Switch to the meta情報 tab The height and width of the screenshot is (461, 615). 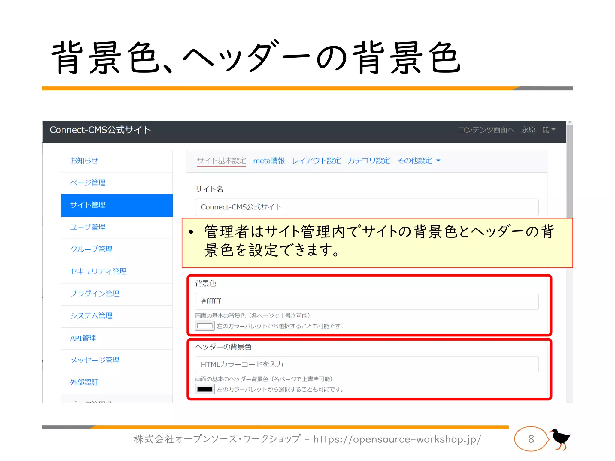269,161
